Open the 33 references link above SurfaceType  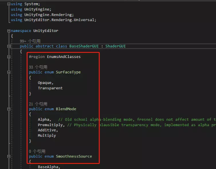(x=38, y=67)
